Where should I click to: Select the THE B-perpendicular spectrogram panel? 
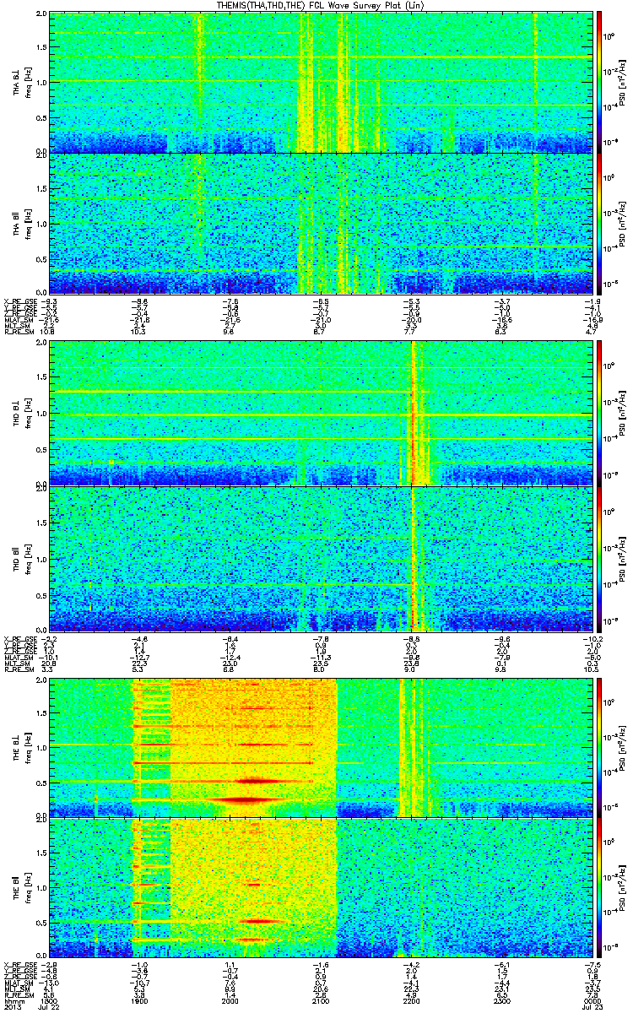[x=320, y=747]
